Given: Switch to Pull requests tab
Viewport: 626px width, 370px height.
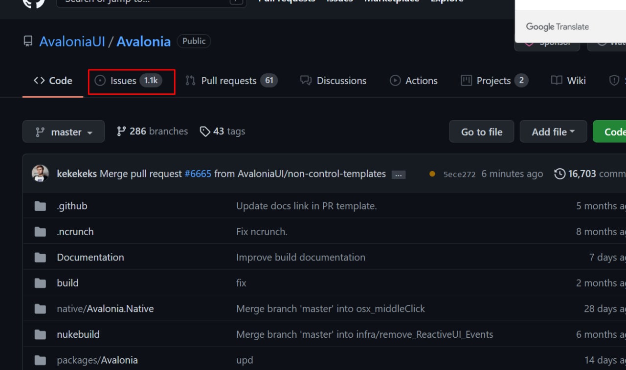Looking at the screenshot, I should point(231,81).
